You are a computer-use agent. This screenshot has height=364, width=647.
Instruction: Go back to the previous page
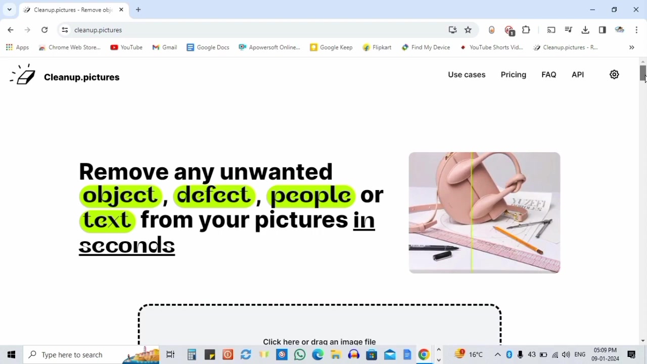(11, 30)
